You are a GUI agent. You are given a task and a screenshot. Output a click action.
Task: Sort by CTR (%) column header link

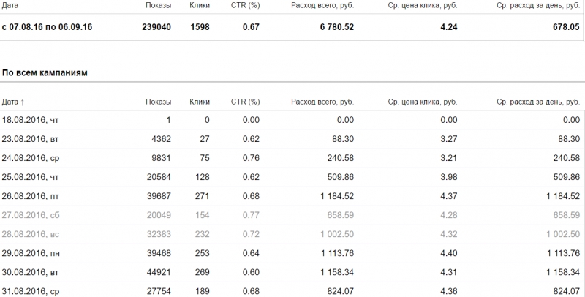coord(245,102)
